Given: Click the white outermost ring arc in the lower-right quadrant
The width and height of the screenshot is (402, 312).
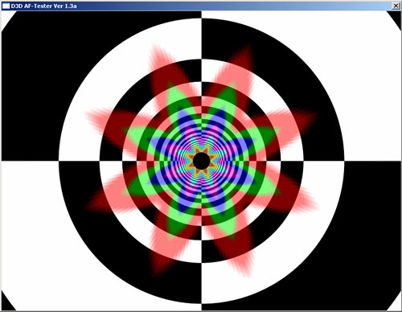Looking at the screenshot, I should (296, 255).
